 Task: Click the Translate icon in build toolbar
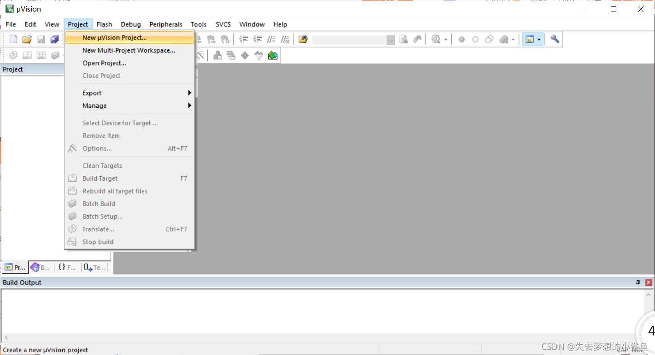pos(13,56)
